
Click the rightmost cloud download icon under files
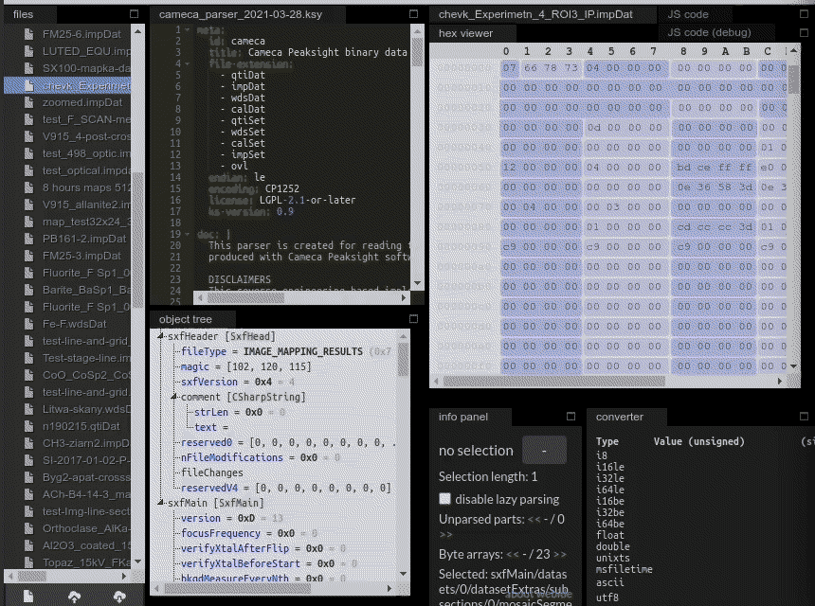pyautogui.click(x=119, y=596)
